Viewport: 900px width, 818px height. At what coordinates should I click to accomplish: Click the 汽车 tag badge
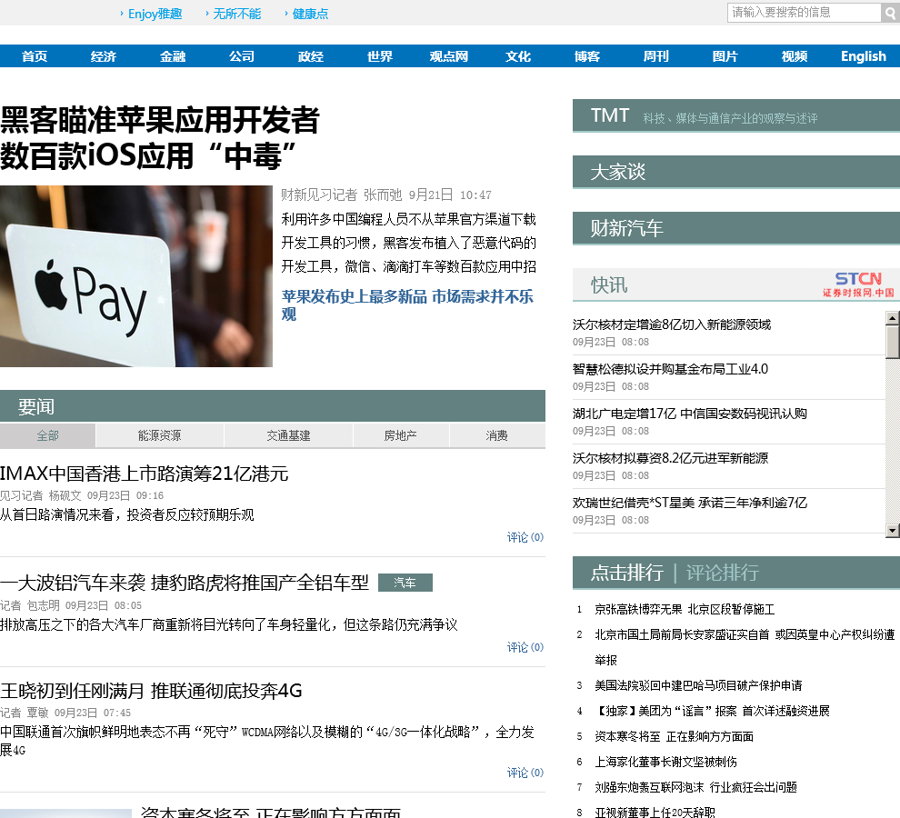pyautogui.click(x=405, y=583)
